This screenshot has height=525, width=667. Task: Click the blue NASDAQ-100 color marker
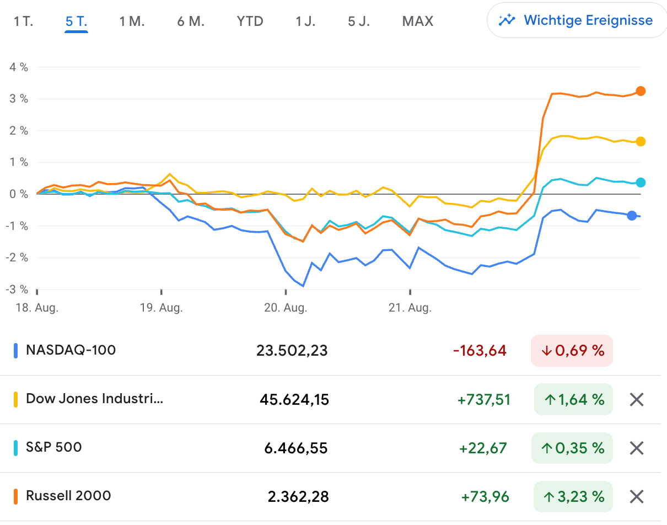pos(16,351)
